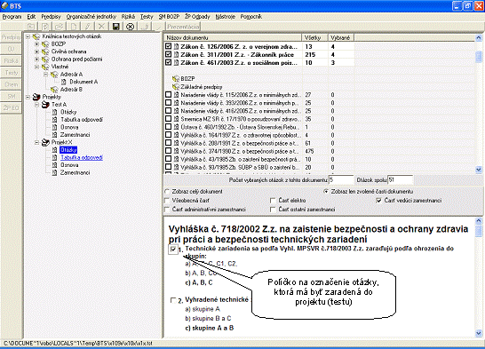The image size is (485, 349).
Task: Click the Riziká side panel button
Action: pyautogui.click(x=11, y=61)
